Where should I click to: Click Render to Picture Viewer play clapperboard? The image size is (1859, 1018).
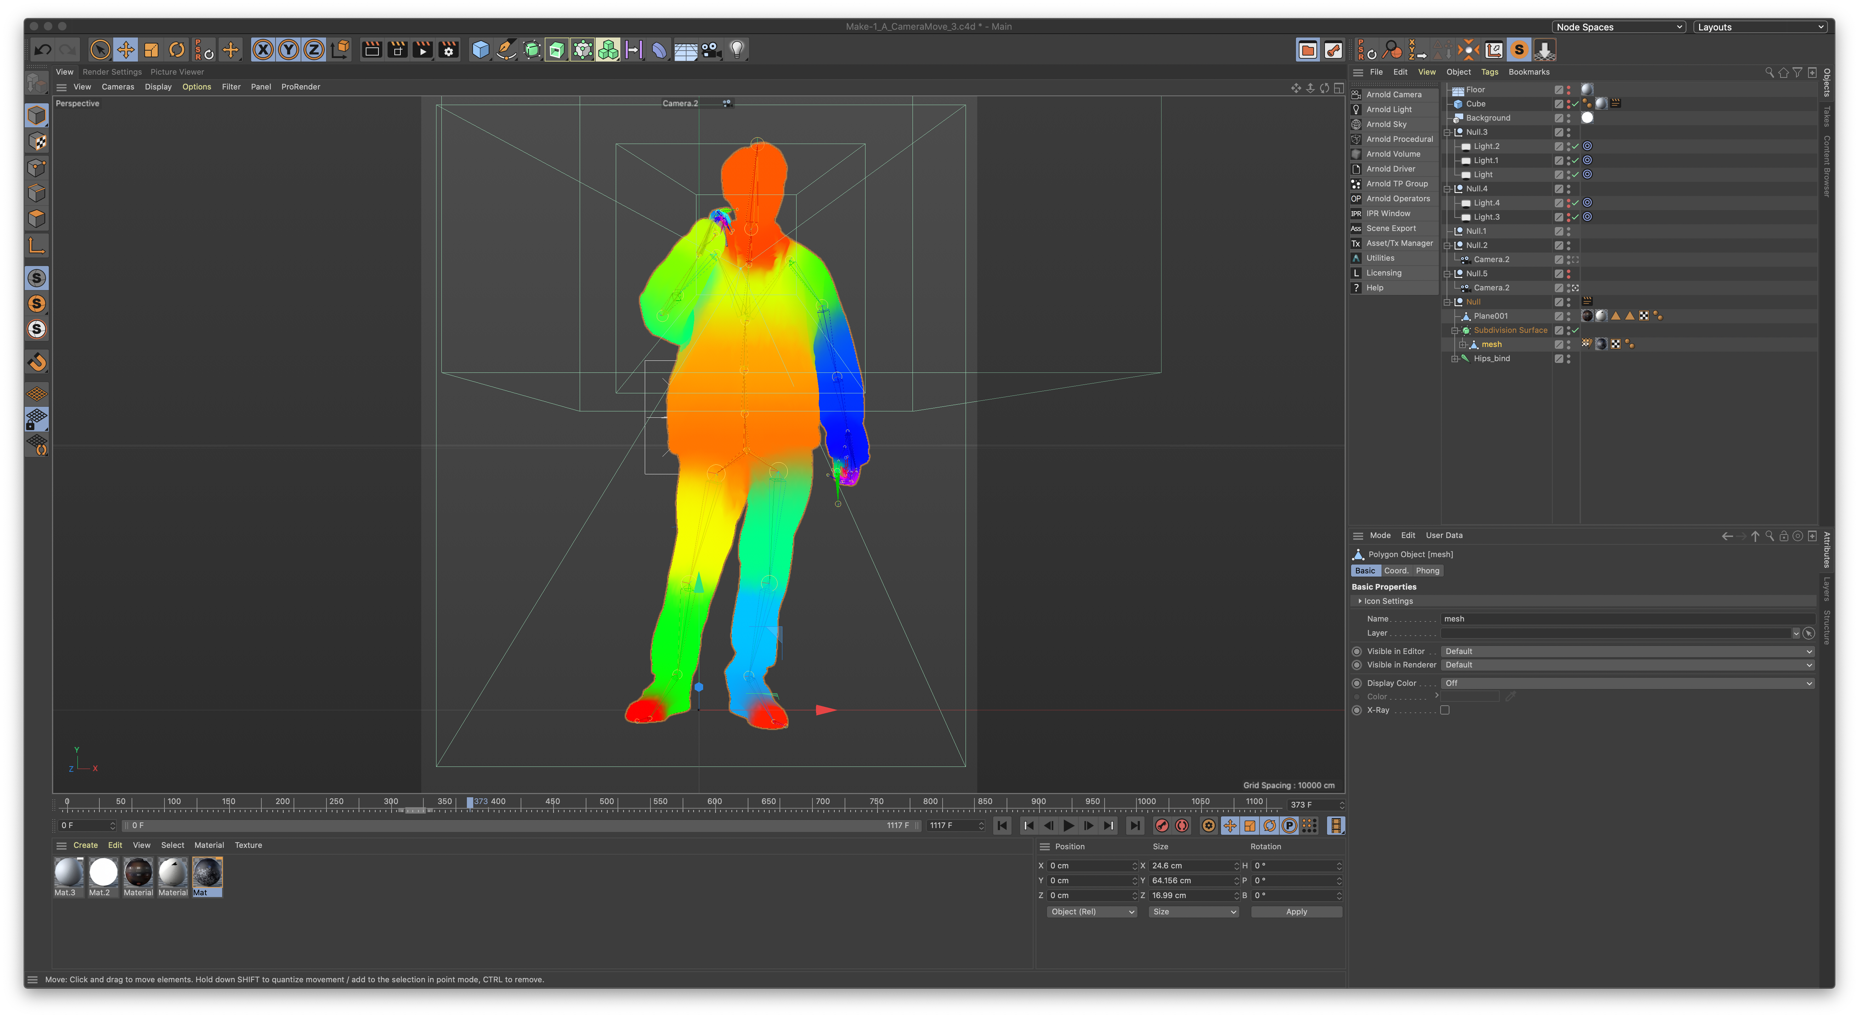coord(423,50)
